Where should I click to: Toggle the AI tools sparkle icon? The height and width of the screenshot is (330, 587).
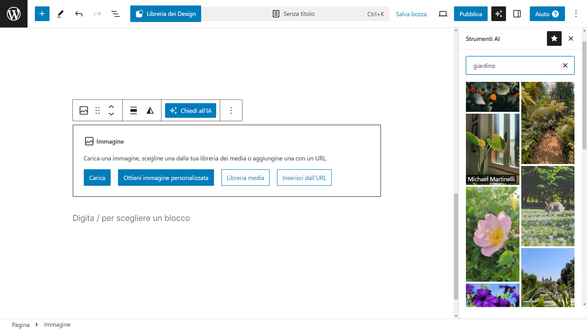pyautogui.click(x=499, y=14)
